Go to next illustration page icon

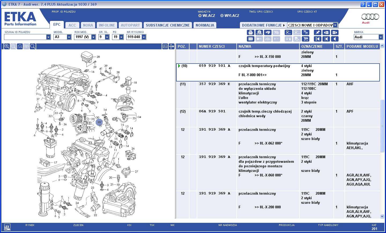click(x=335, y=32)
